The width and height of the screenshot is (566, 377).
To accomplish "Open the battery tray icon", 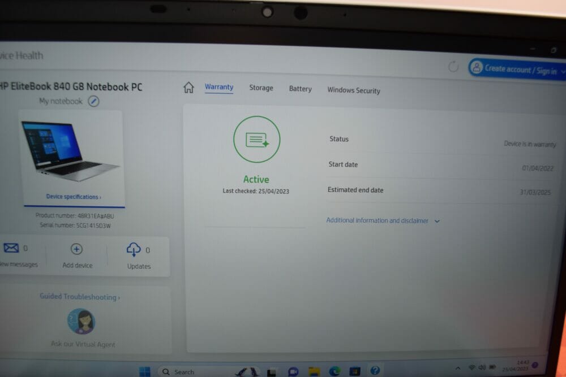I will [x=492, y=367].
